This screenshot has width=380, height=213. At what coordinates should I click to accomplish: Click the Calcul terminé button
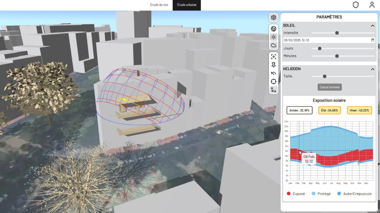330,87
